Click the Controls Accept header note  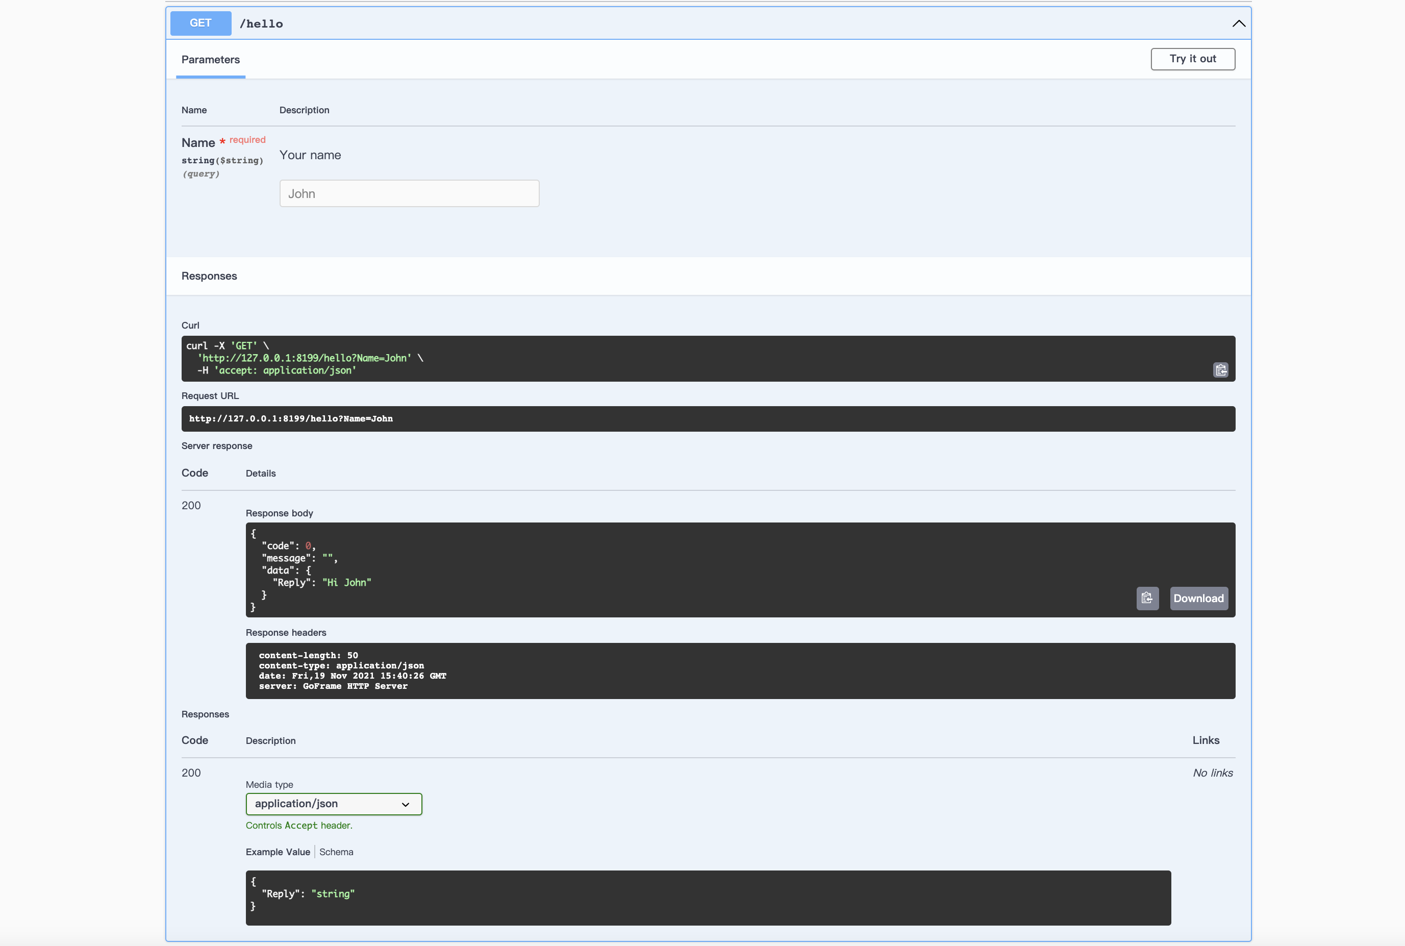(298, 826)
